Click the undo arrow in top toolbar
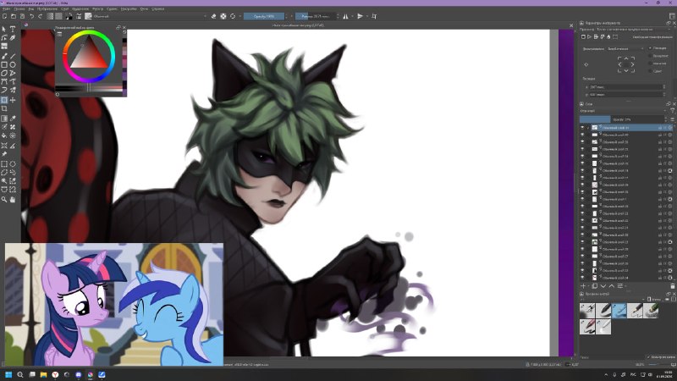The width and height of the screenshot is (677, 381). 31,16
